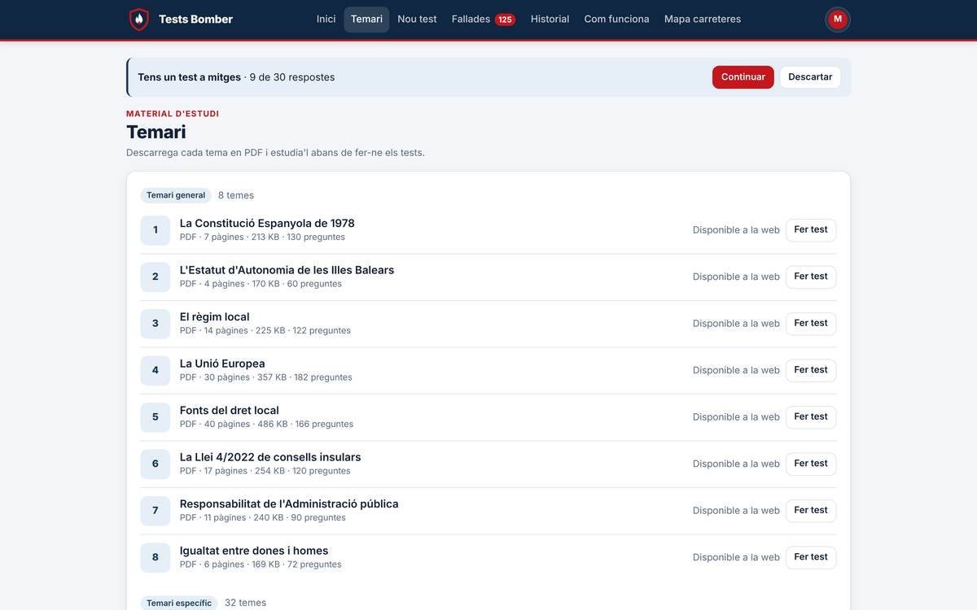977x610 pixels.
Task: Click the Tests Bomber brand name
Action: pyautogui.click(x=195, y=20)
